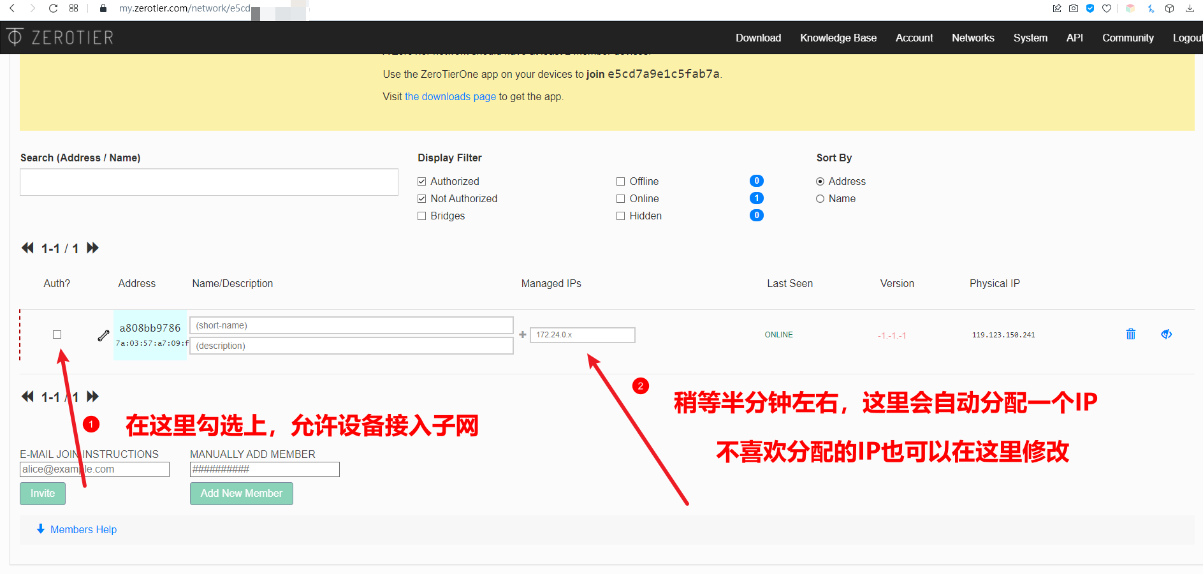Click the short-name input field
This screenshot has width=1203, height=574.
pos(351,325)
